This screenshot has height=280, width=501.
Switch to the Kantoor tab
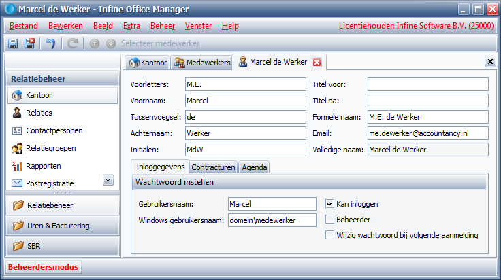(148, 63)
